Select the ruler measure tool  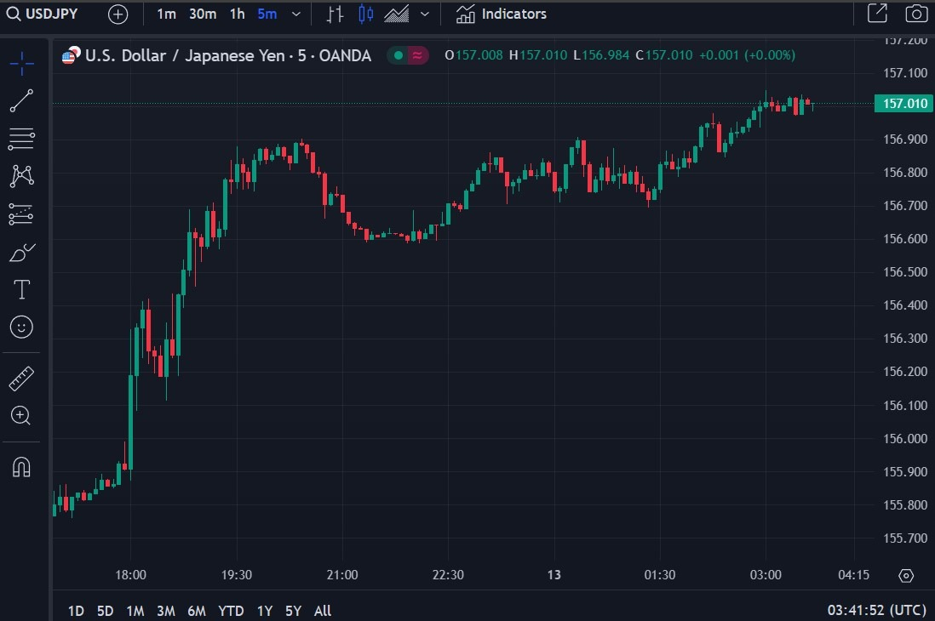point(21,379)
